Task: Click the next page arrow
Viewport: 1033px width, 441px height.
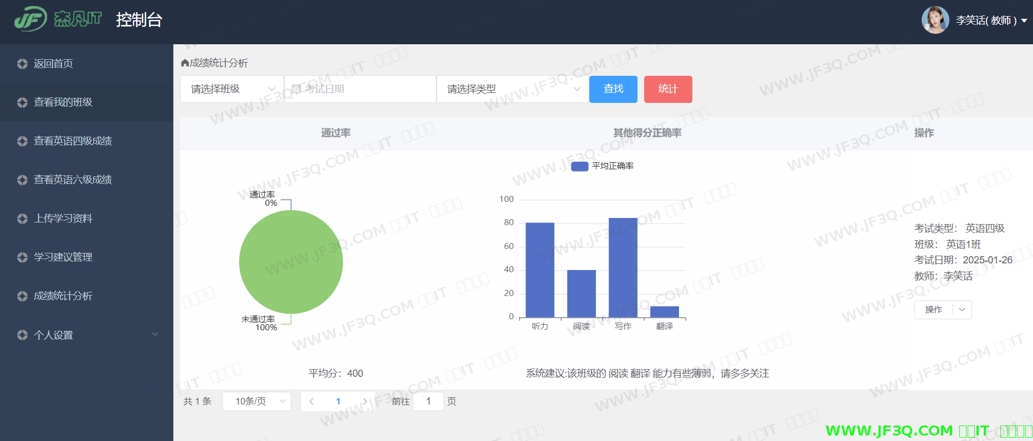Action: click(x=364, y=401)
